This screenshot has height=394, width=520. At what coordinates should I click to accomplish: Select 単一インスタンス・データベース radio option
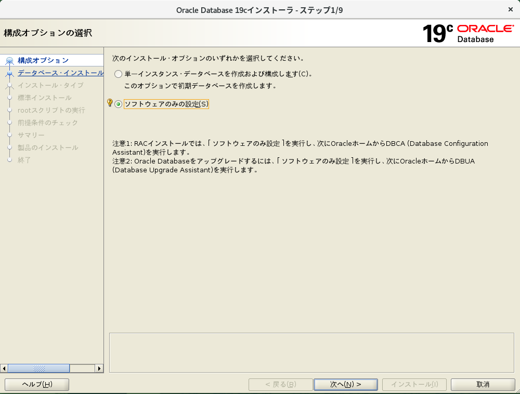(118, 74)
